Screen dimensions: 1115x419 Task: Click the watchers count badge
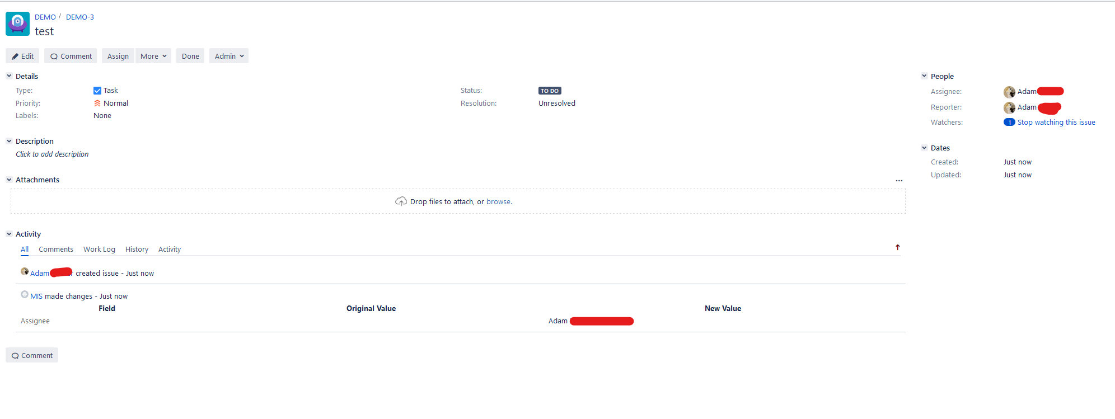coord(1009,123)
